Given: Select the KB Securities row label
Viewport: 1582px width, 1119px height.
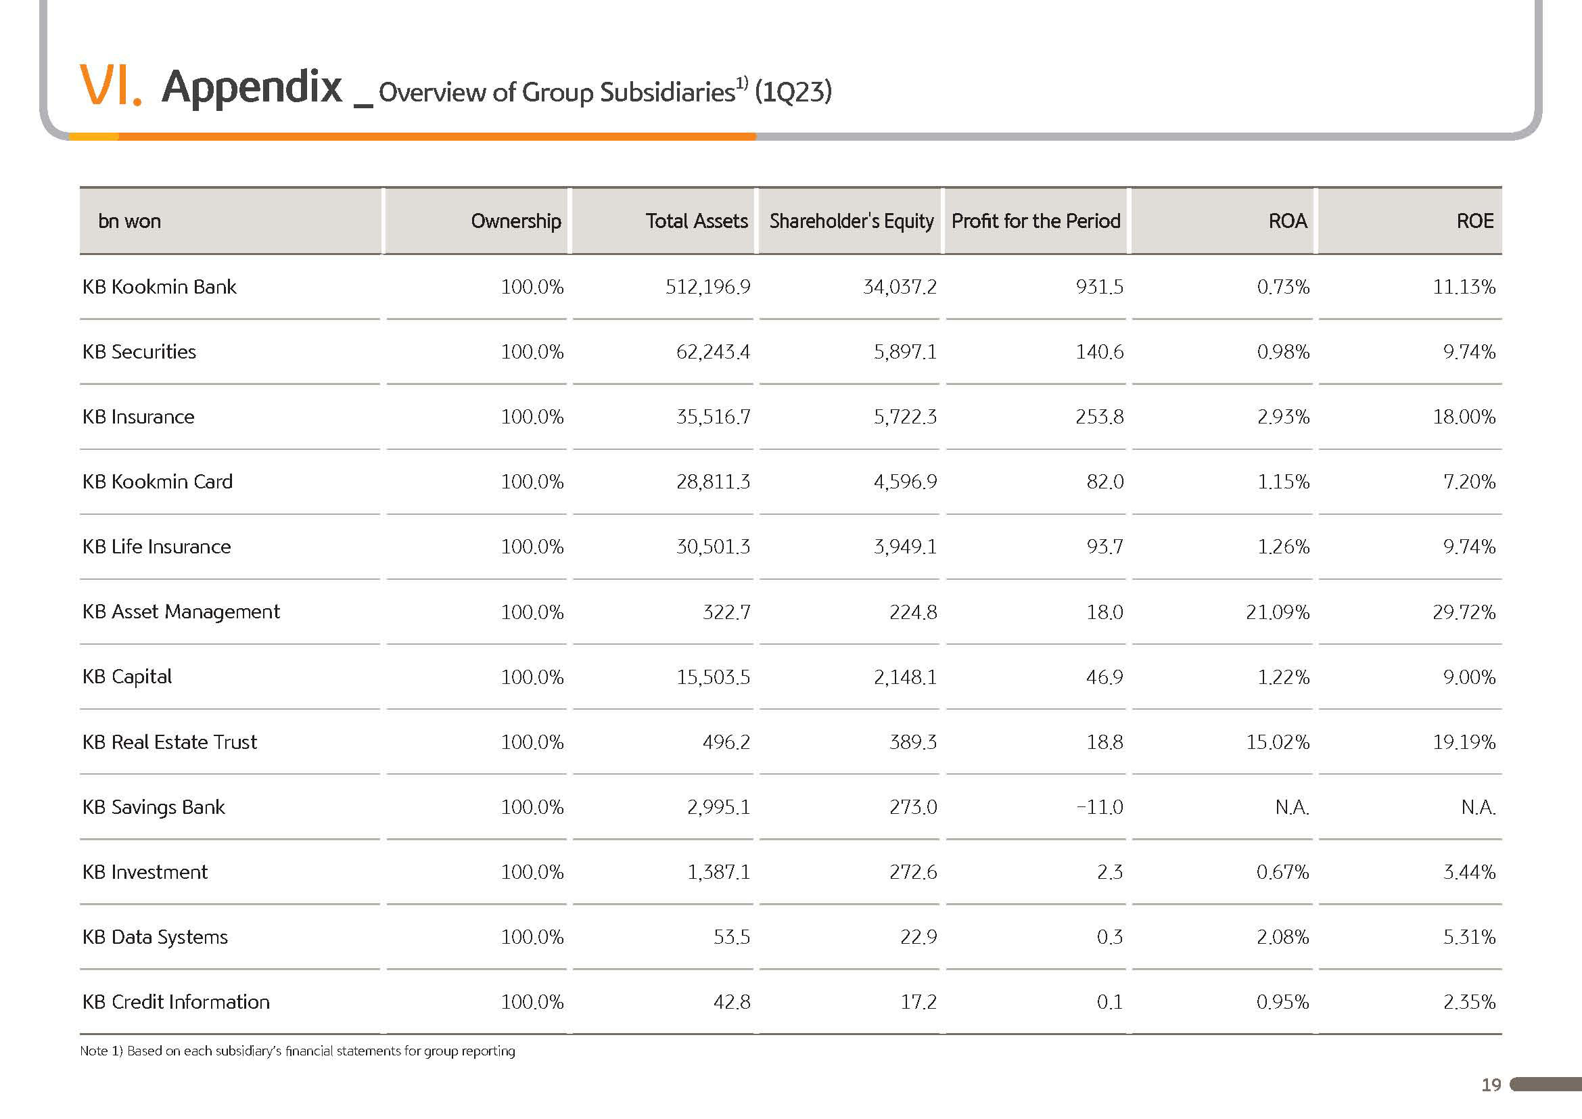Looking at the screenshot, I should tap(139, 351).
